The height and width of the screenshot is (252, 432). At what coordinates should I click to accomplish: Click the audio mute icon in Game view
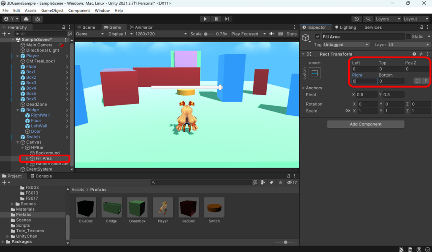coord(271,34)
